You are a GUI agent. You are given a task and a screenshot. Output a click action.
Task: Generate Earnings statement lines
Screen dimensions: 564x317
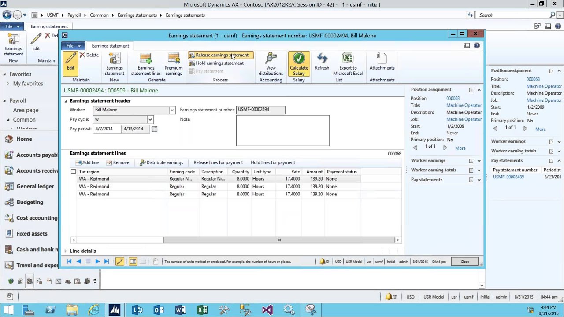coord(146,64)
